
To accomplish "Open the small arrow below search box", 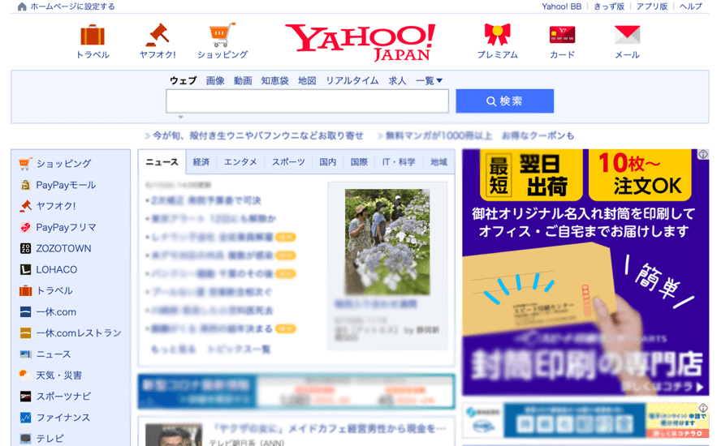I will pos(180,118).
